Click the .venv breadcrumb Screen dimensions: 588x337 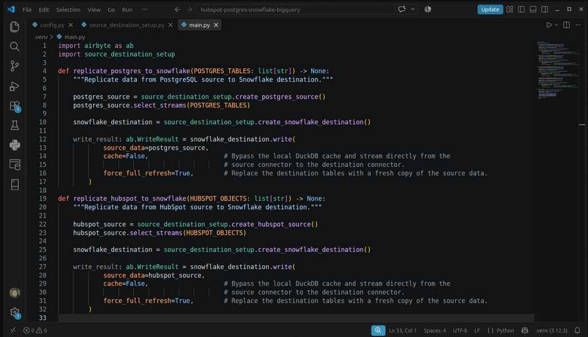41,37
